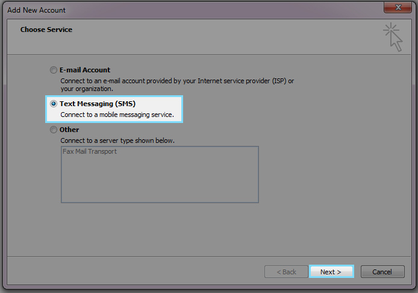Screen dimensions: 418x293
Task: Click the cursor click icon in header
Action: tap(393, 36)
